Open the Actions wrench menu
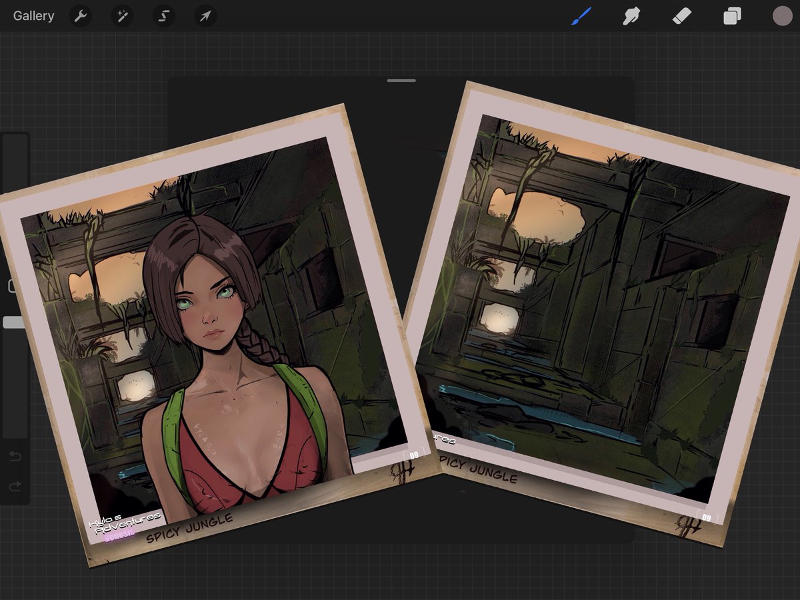 (81, 15)
